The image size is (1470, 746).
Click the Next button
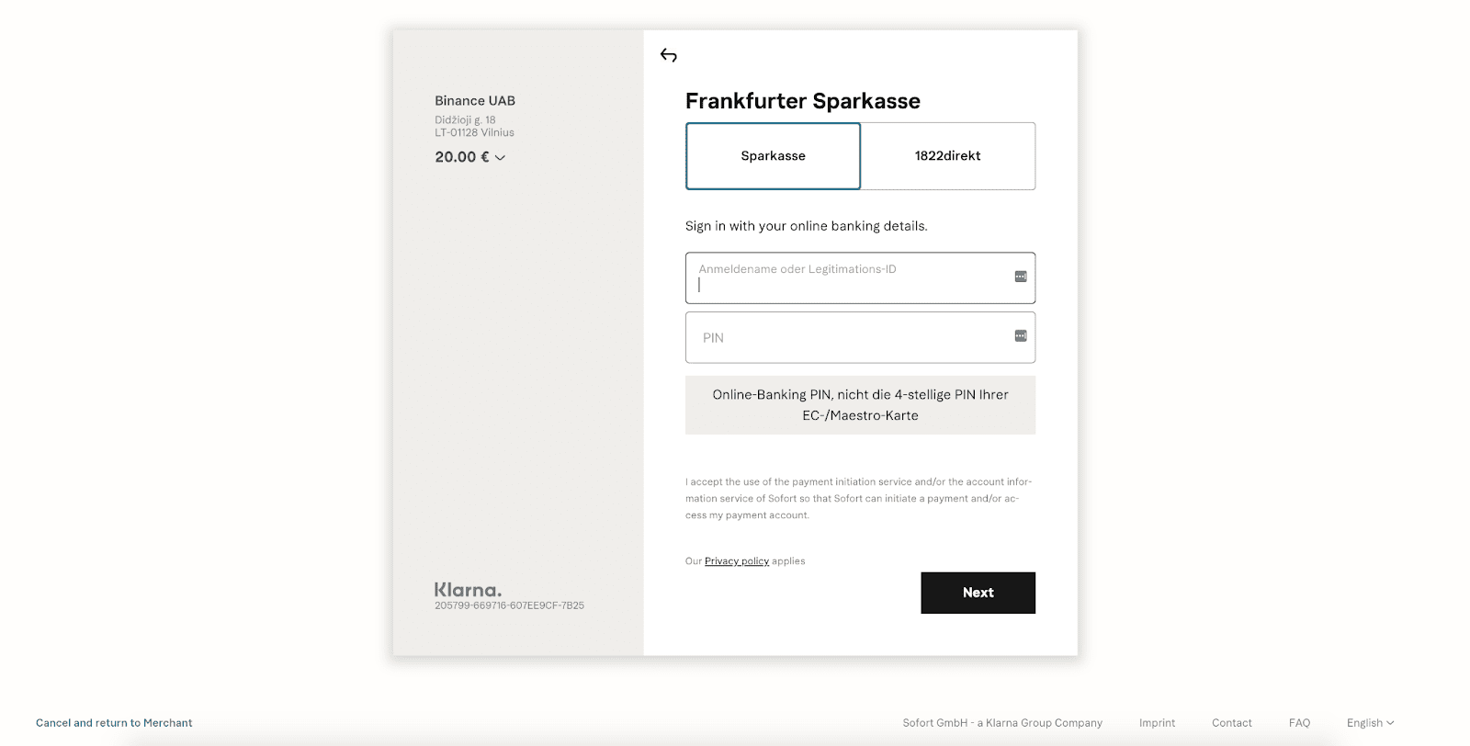(x=978, y=593)
